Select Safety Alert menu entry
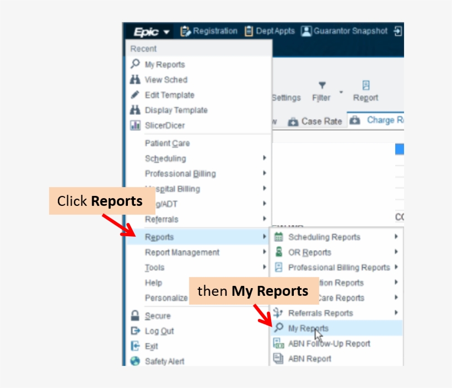Image resolution: width=452 pixels, height=388 pixels. [x=164, y=361]
